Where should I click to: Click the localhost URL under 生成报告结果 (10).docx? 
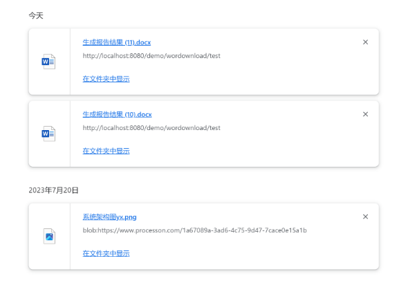(151, 128)
